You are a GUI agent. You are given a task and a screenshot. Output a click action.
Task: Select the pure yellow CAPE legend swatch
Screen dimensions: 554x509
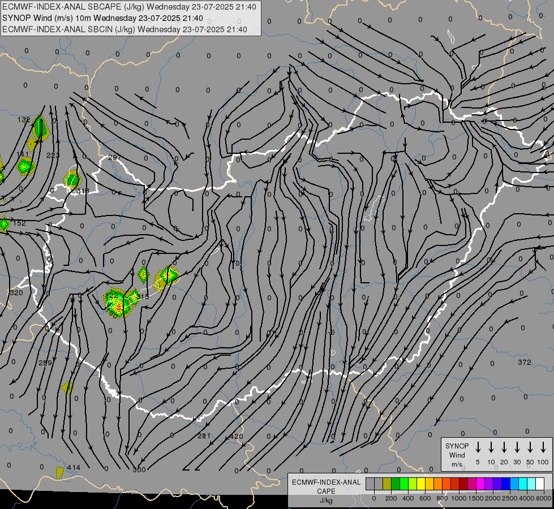[x=421, y=484]
